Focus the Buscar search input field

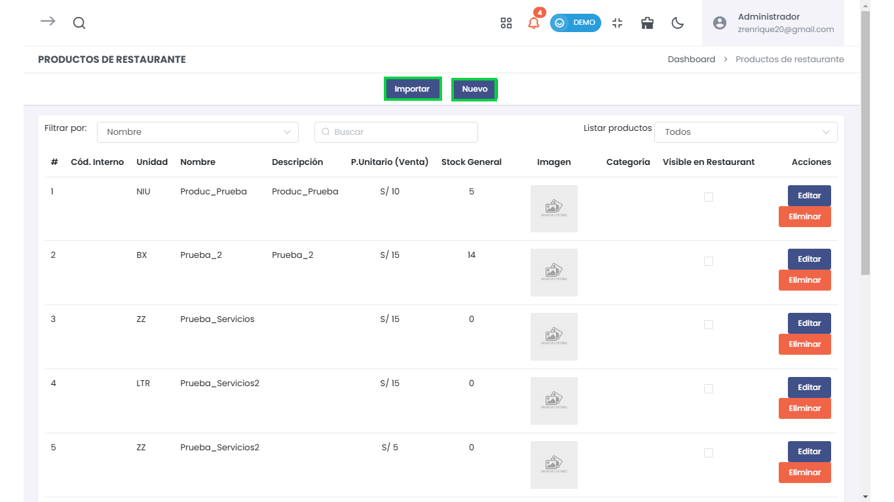[x=396, y=132]
